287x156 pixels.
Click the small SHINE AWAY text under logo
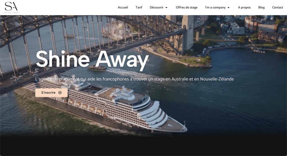[x=11, y=13]
